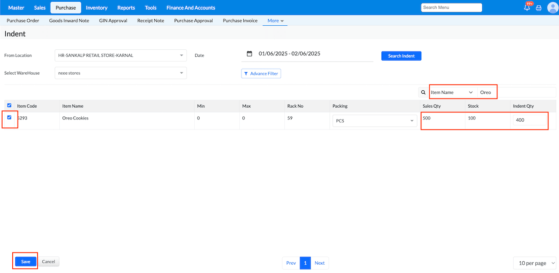Go to the Next page link
The width and height of the screenshot is (559, 273).
(319, 263)
